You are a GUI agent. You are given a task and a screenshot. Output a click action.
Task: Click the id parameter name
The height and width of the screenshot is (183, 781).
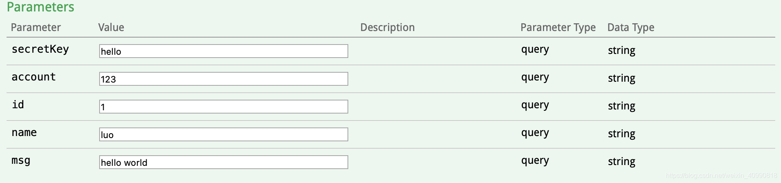[x=18, y=105]
